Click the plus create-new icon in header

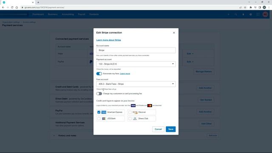[229, 14]
